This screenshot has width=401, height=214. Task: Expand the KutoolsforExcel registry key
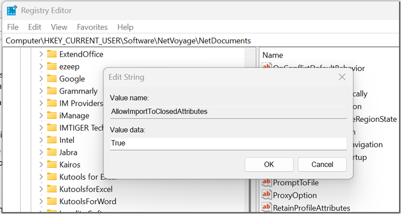(x=41, y=189)
